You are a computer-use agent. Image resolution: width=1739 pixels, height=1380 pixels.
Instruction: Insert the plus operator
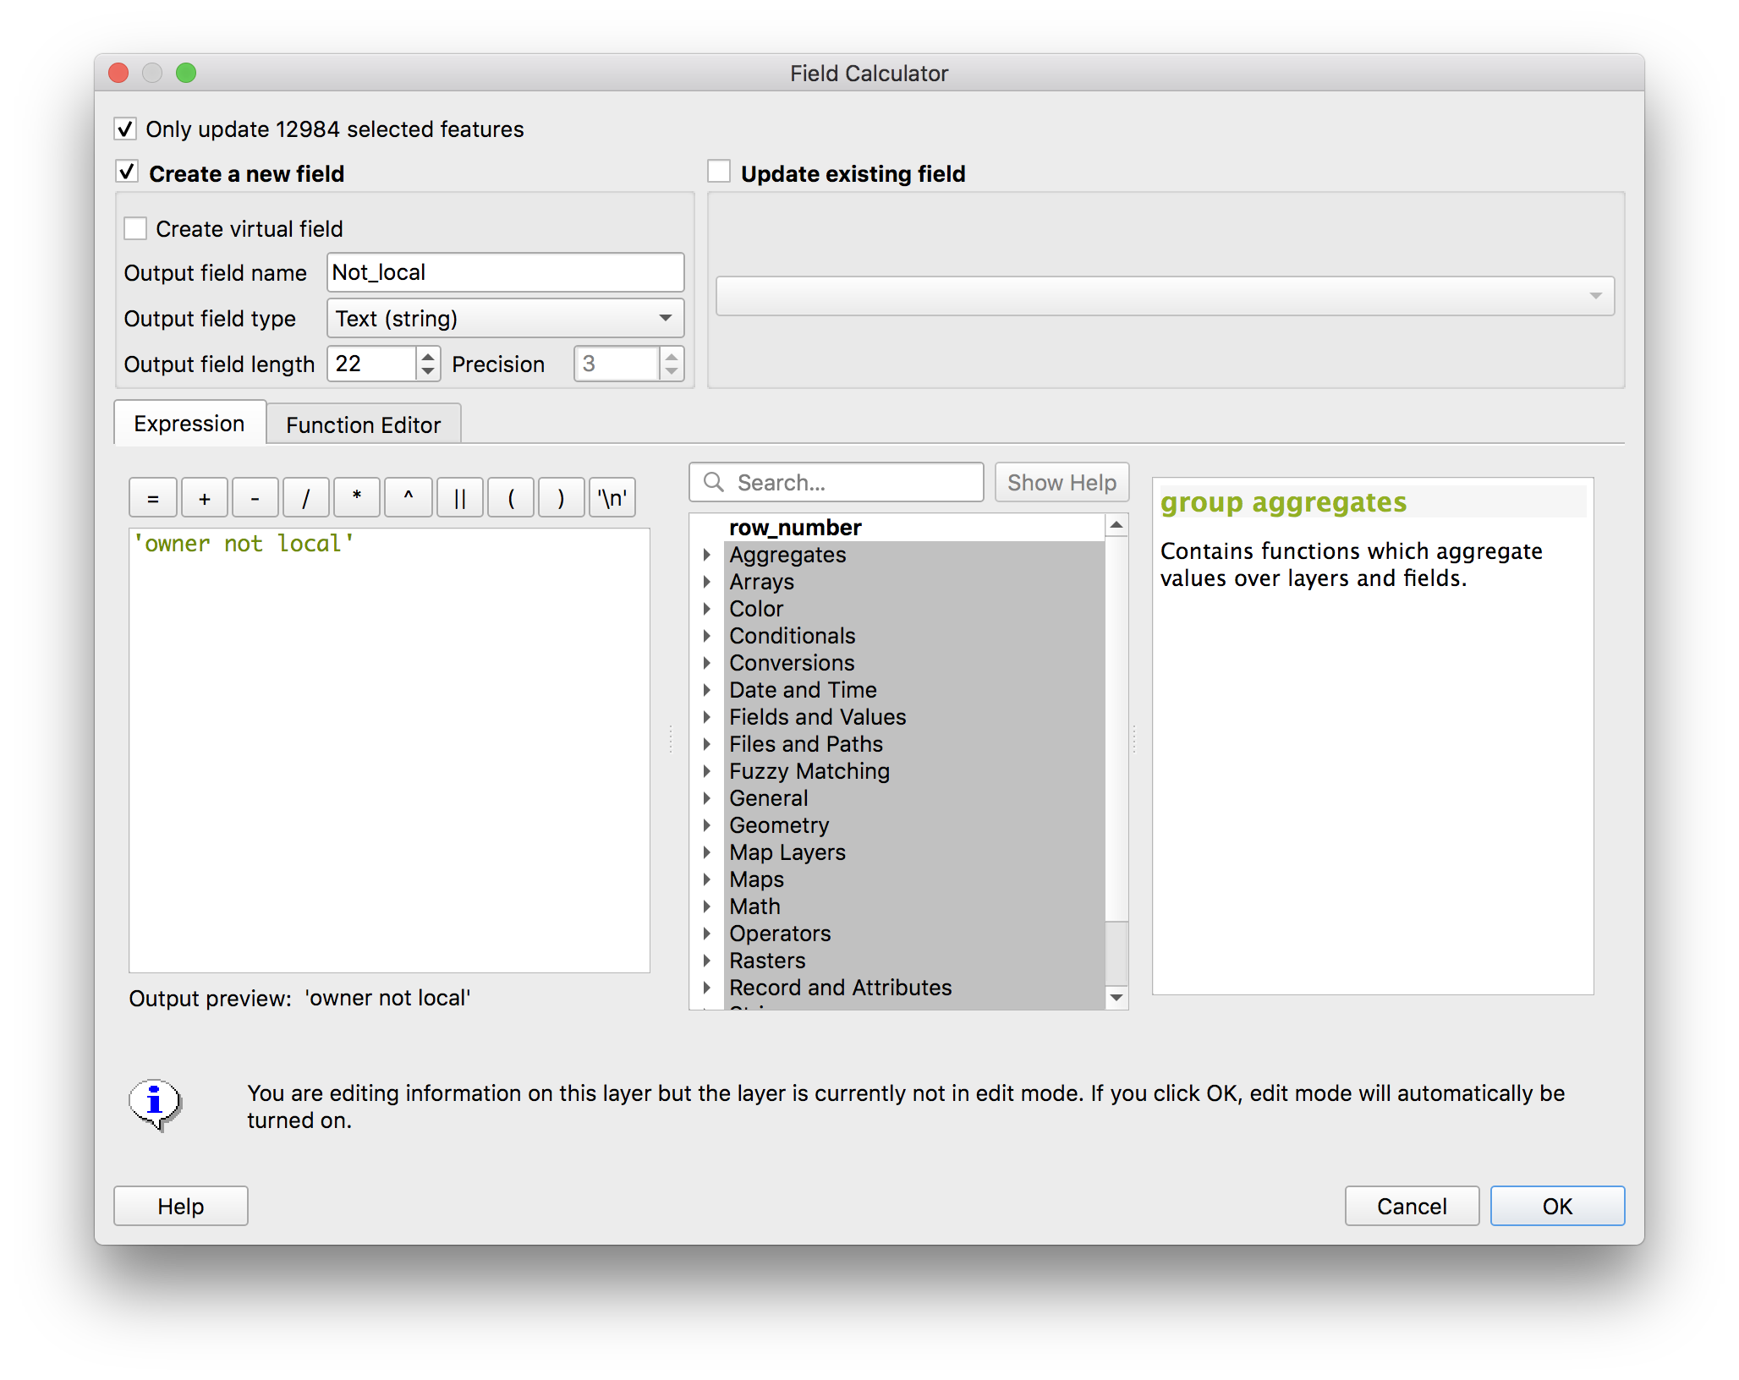[x=204, y=498]
